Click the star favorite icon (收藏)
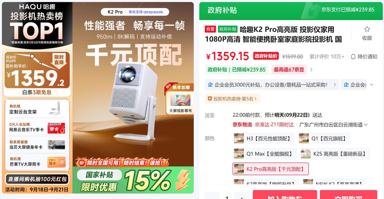Screen dimensions: 384x199 point(367,29)
